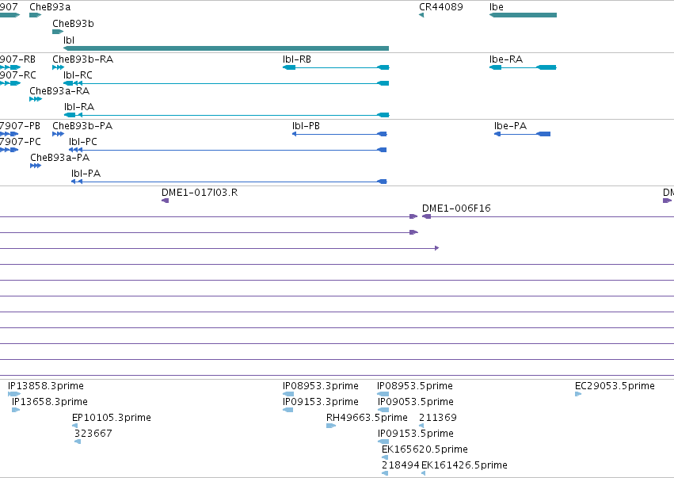The width and height of the screenshot is (674, 478).
Task: Click the IP08953.3prime EST label
Action: click(x=320, y=386)
